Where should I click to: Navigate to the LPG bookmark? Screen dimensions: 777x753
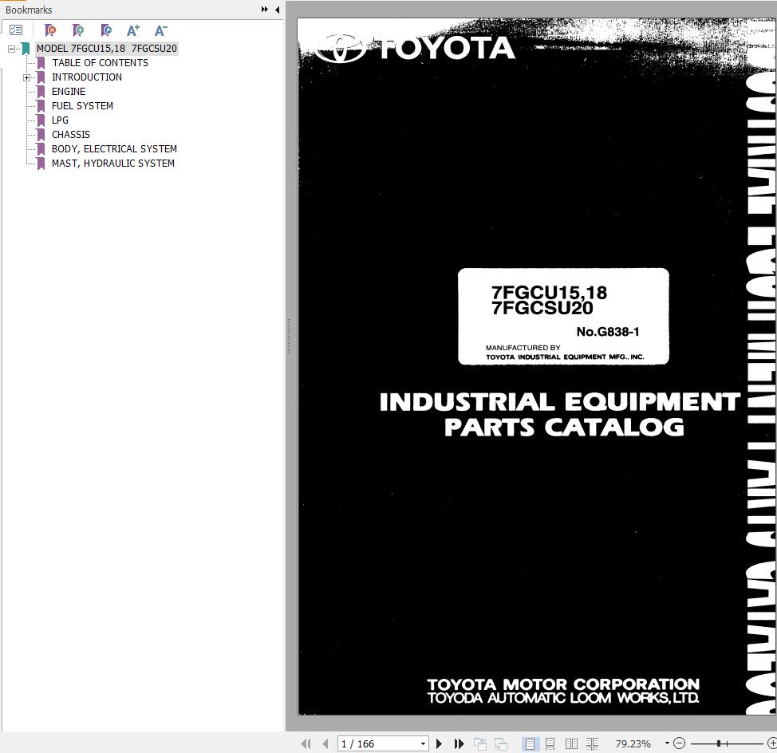click(x=60, y=120)
